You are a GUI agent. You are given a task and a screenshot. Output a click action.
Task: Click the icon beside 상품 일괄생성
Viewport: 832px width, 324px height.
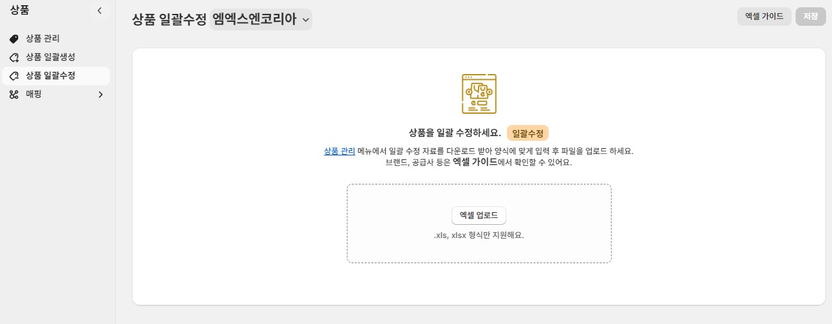tap(14, 58)
